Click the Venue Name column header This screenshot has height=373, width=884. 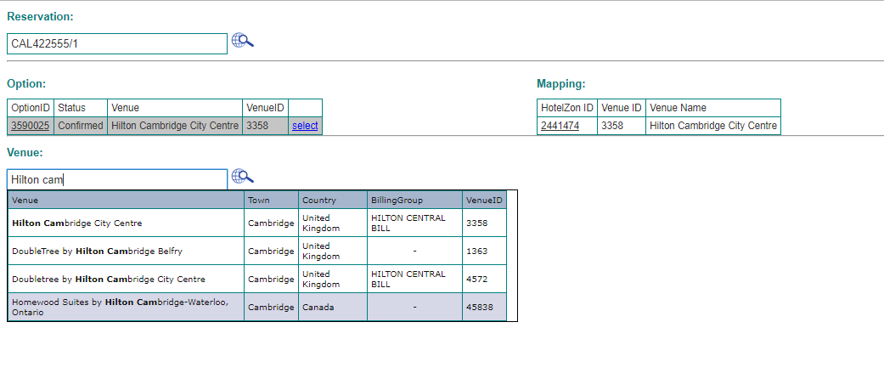713,108
